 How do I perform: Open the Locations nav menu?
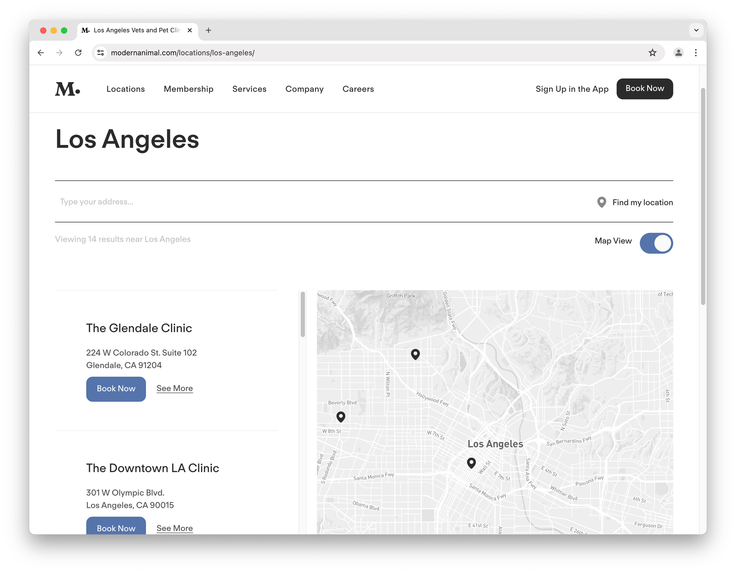125,89
